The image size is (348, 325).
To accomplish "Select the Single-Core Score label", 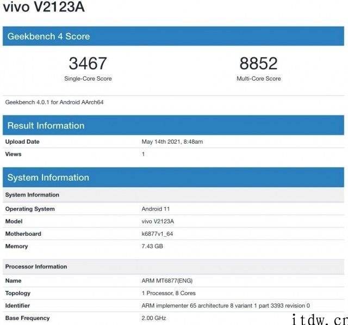I will [x=88, y=79].
